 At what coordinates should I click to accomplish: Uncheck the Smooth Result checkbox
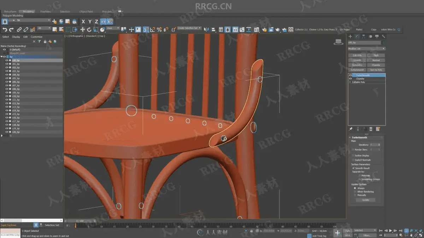(x=354, y=168)
